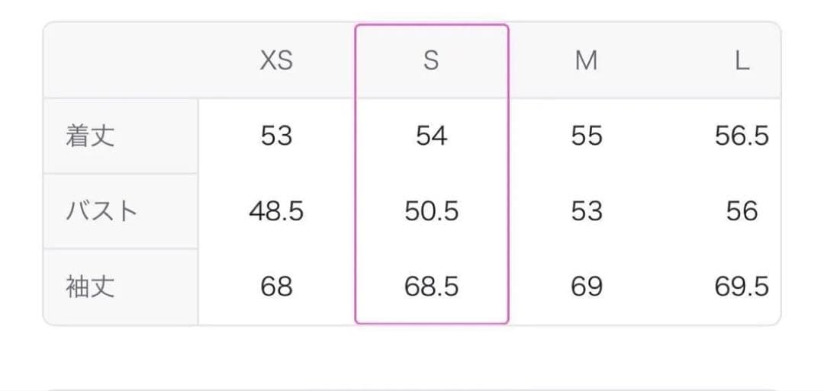Click the empty top-left header cell
The height and width of the screenshot is (391, 824).
point(121,60)
